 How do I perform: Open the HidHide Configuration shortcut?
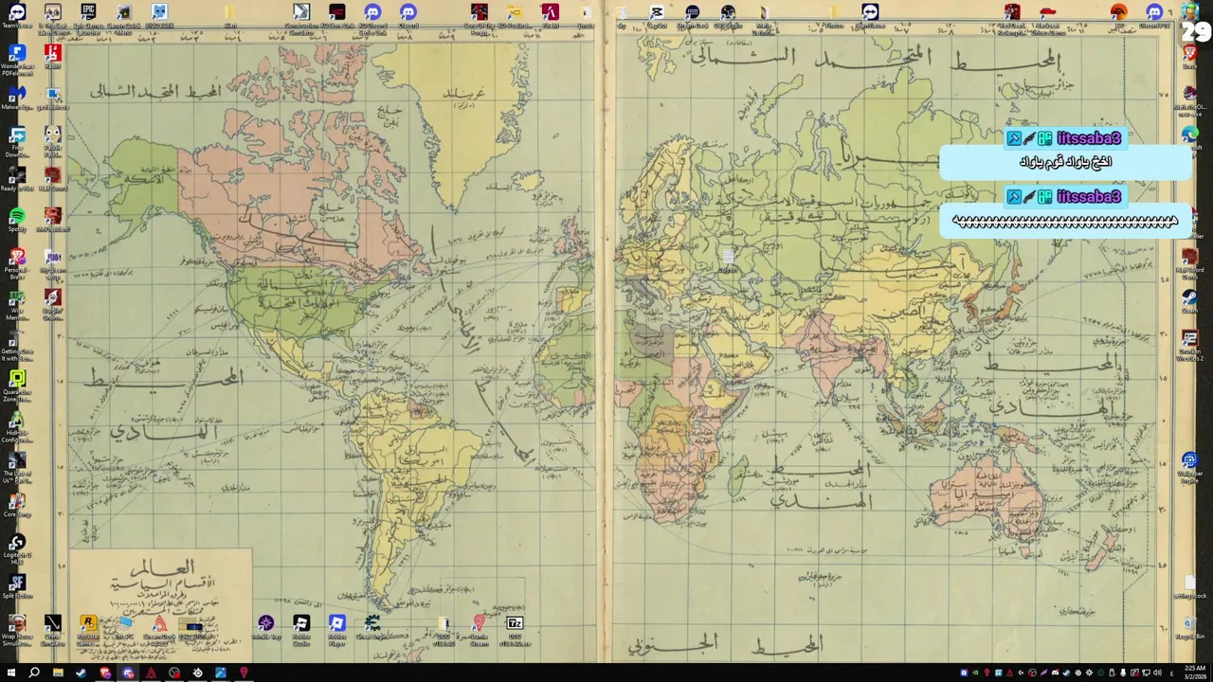coord(17,427)
